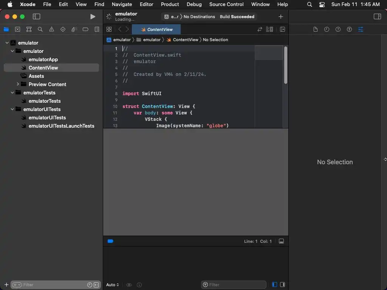Click the print description info icon

coord(139,285)
